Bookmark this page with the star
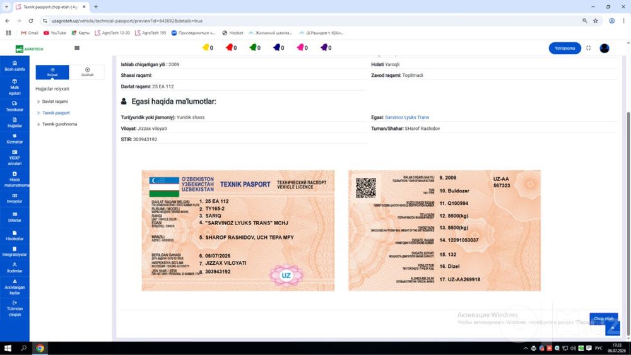The image size is (631, 355). click(596, 21)
